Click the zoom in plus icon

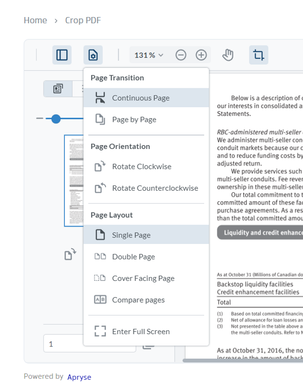[x=201, y=55]
